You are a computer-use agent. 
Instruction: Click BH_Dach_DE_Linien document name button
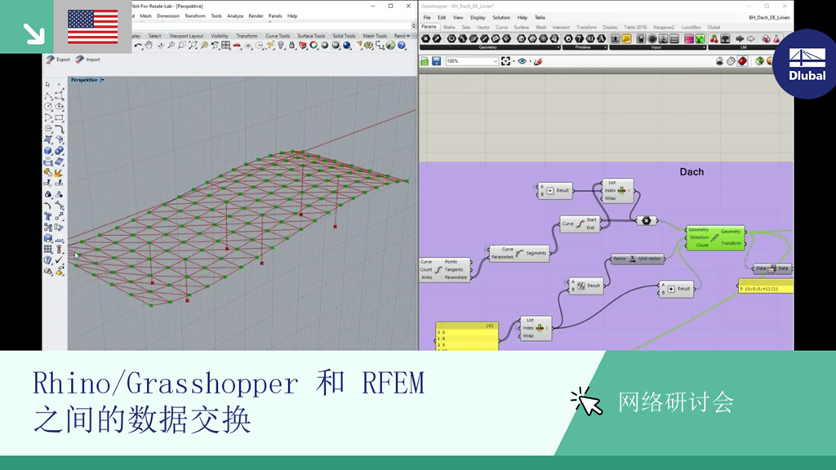pos(769,18)
